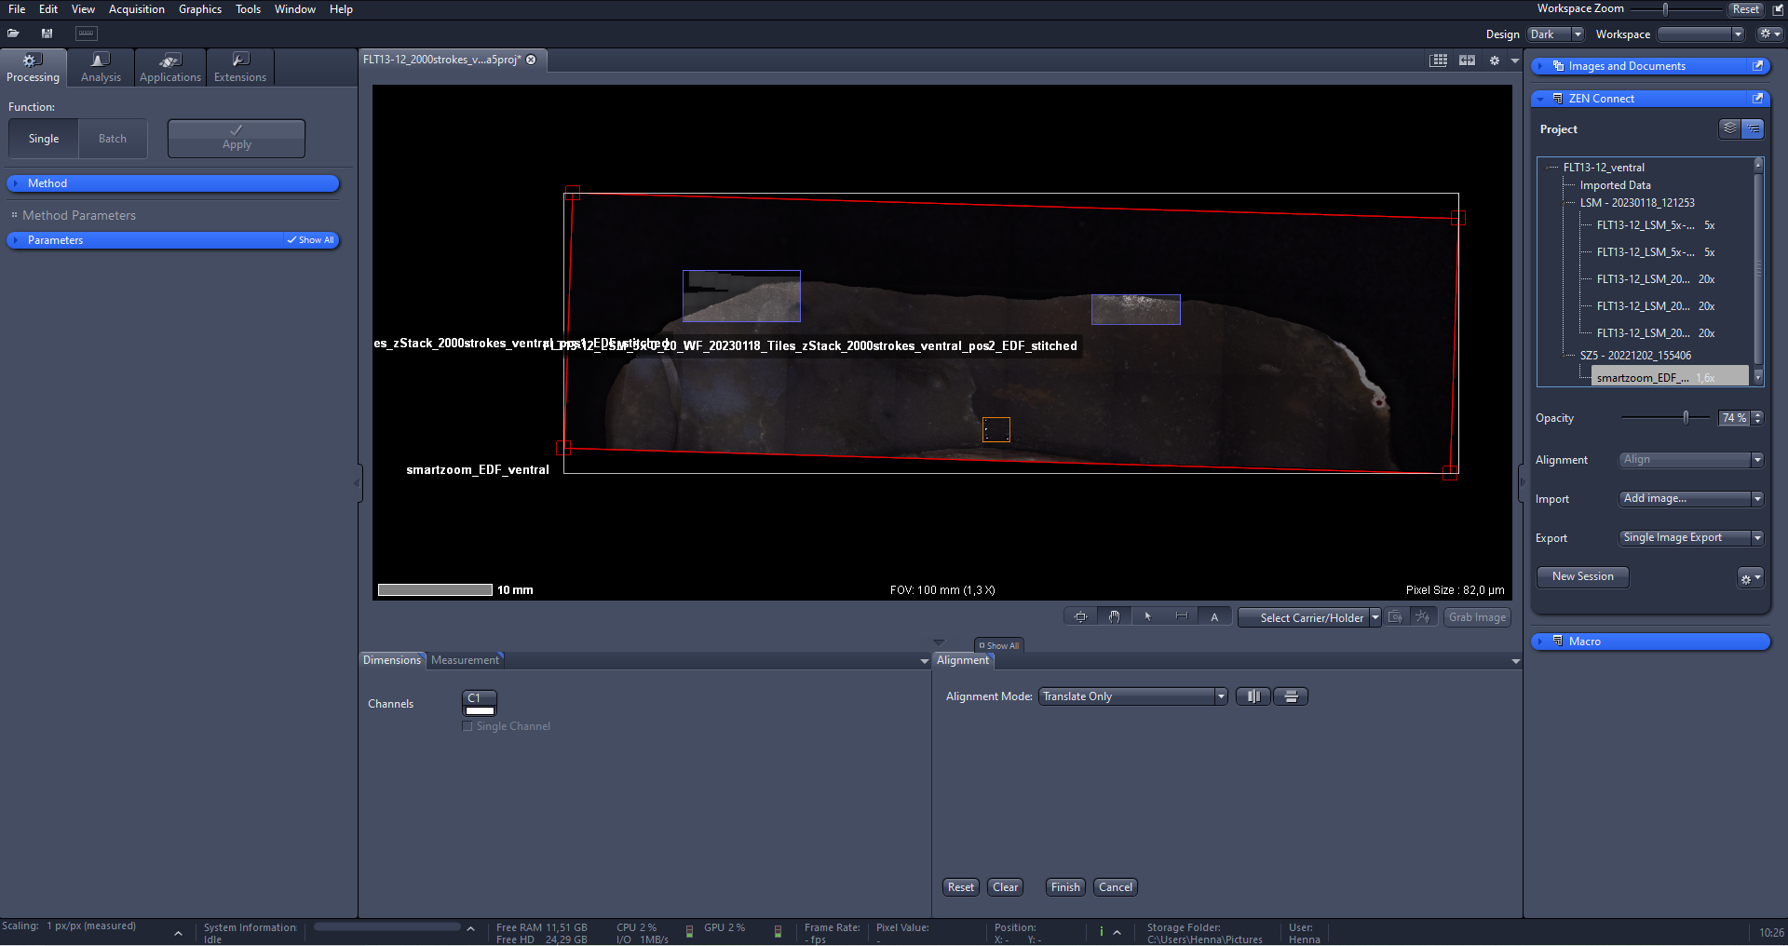Select the smartzoom_EDF tree item
The image size is (1788, 946).
click(1669, 378)
